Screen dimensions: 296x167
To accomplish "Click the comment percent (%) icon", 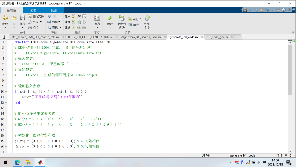I will (x=73, y=22).
